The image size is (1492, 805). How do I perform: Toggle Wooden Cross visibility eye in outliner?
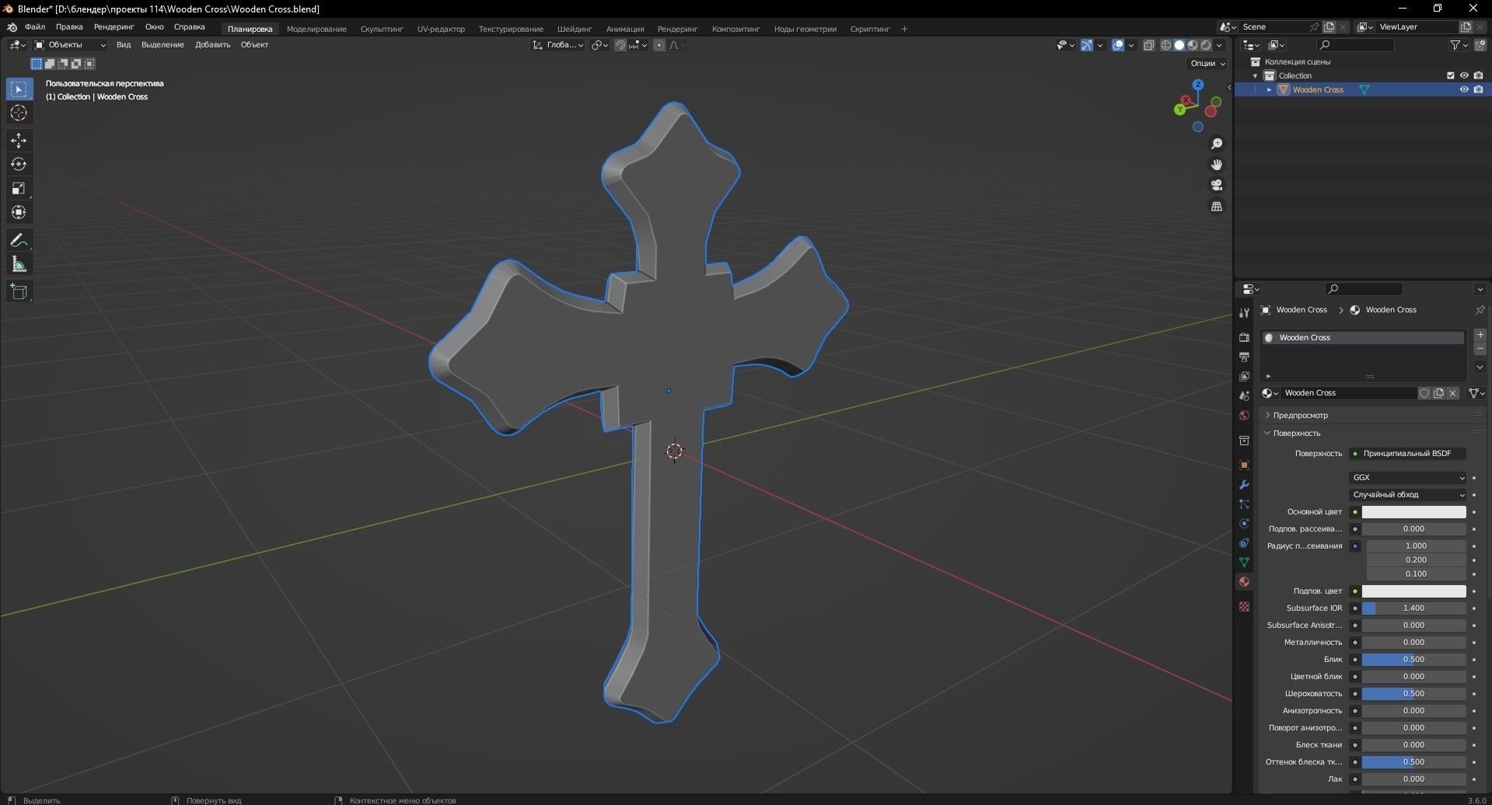1465,89
